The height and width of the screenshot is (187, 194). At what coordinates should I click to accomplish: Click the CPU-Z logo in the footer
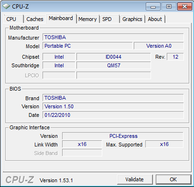(x=20, y=180)
